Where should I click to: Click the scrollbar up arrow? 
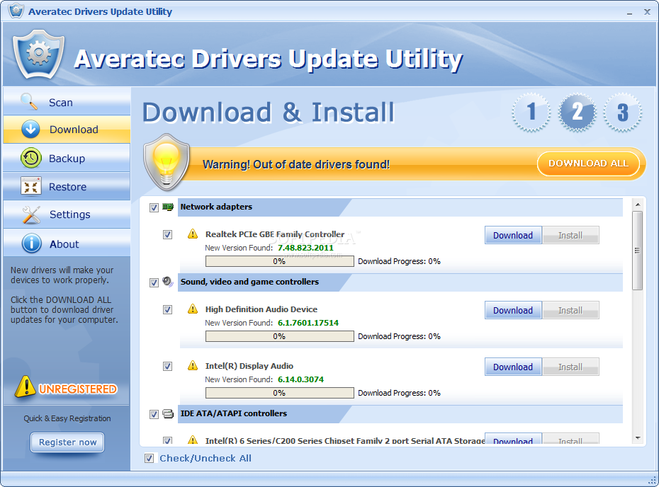[x=638, y=205]
